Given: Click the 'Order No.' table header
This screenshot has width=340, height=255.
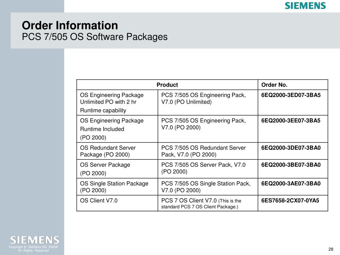Looking at the screenshot, I should pos(293,85).
